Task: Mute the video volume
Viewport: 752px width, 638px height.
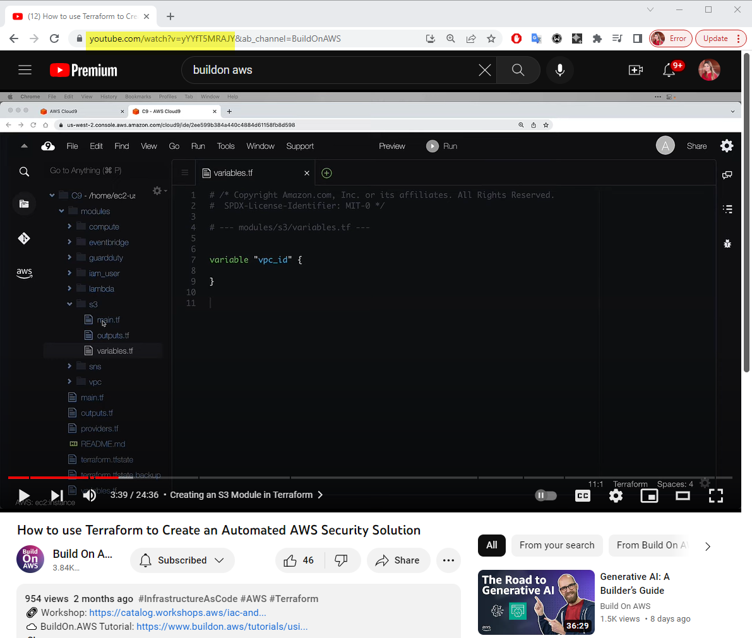Action: pyautogui.click(x=90, y=495)
